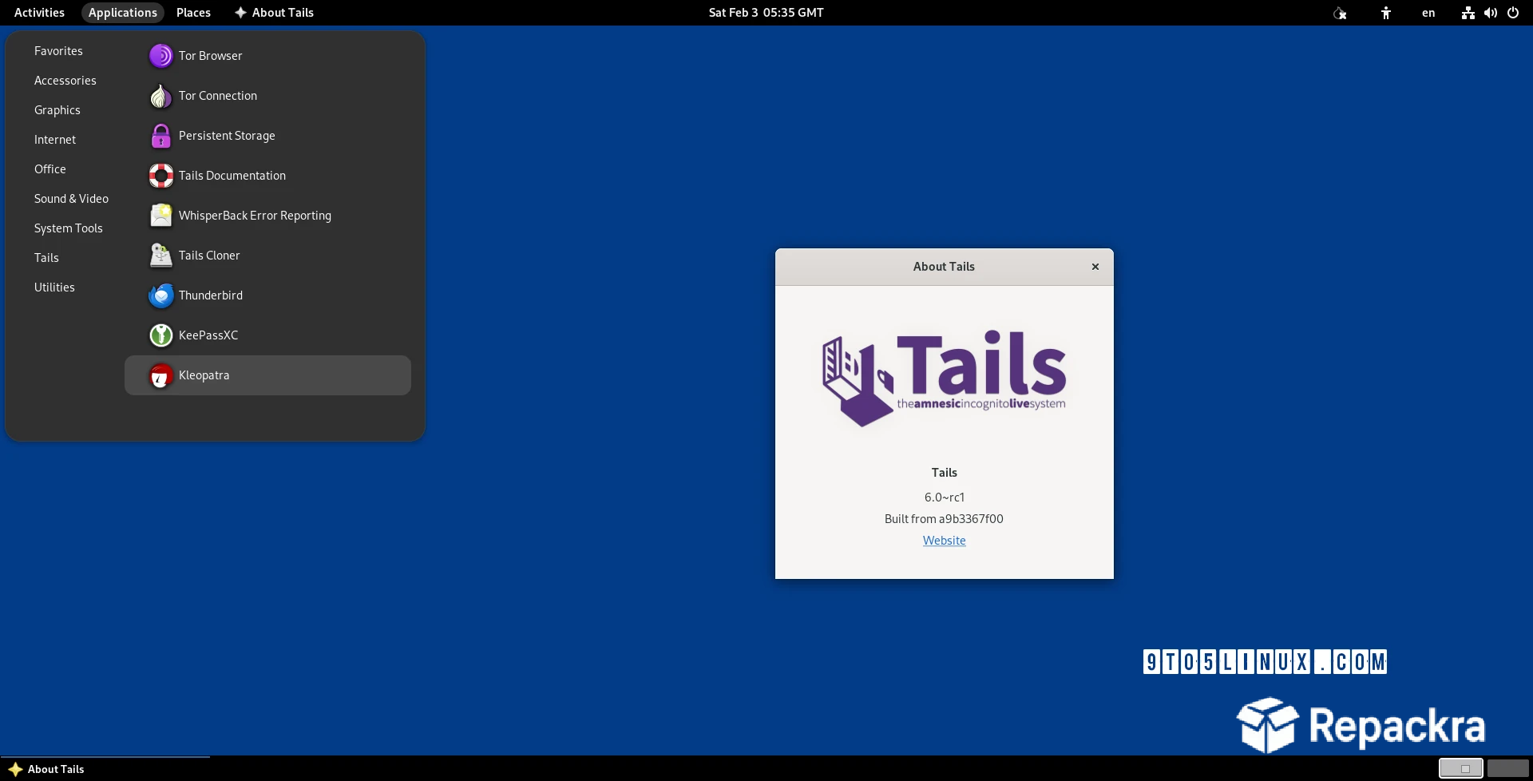Open the Activities overview
Viewport: 1533px width, 781px height.
pos(39,13)
